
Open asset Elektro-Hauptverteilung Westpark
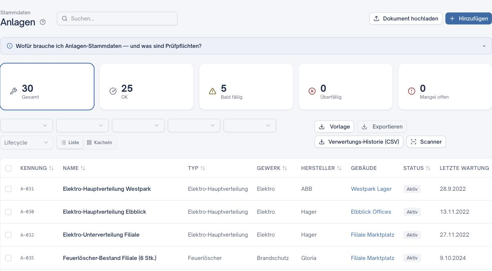(x=107, y=189)
